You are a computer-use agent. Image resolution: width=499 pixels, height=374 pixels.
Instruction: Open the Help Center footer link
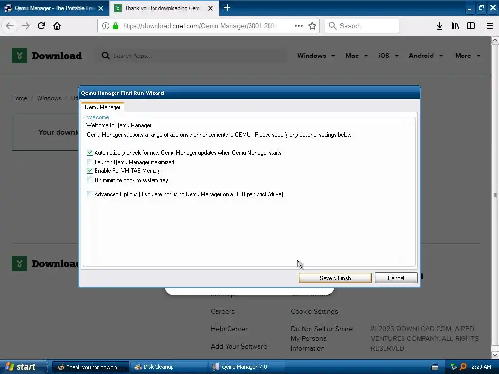(x=229, y=329)
